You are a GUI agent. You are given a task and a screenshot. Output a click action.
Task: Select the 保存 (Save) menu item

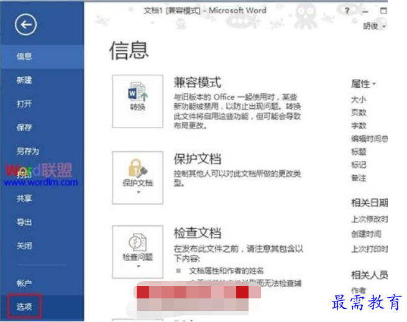pyautogui.click(x=42, y=127)
